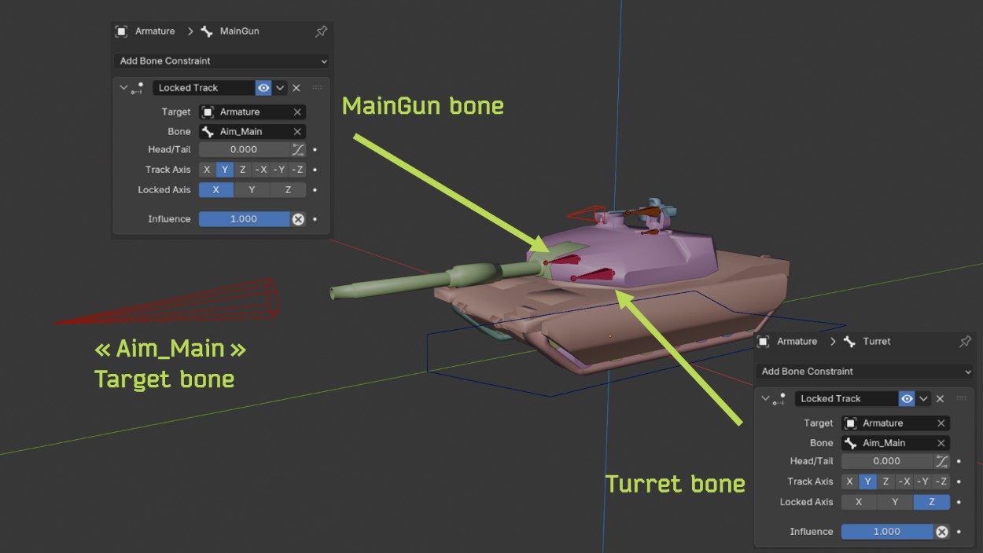Animate MainGun Track Axis property dot
The image size is (983, 553).
tap(315, 170)
